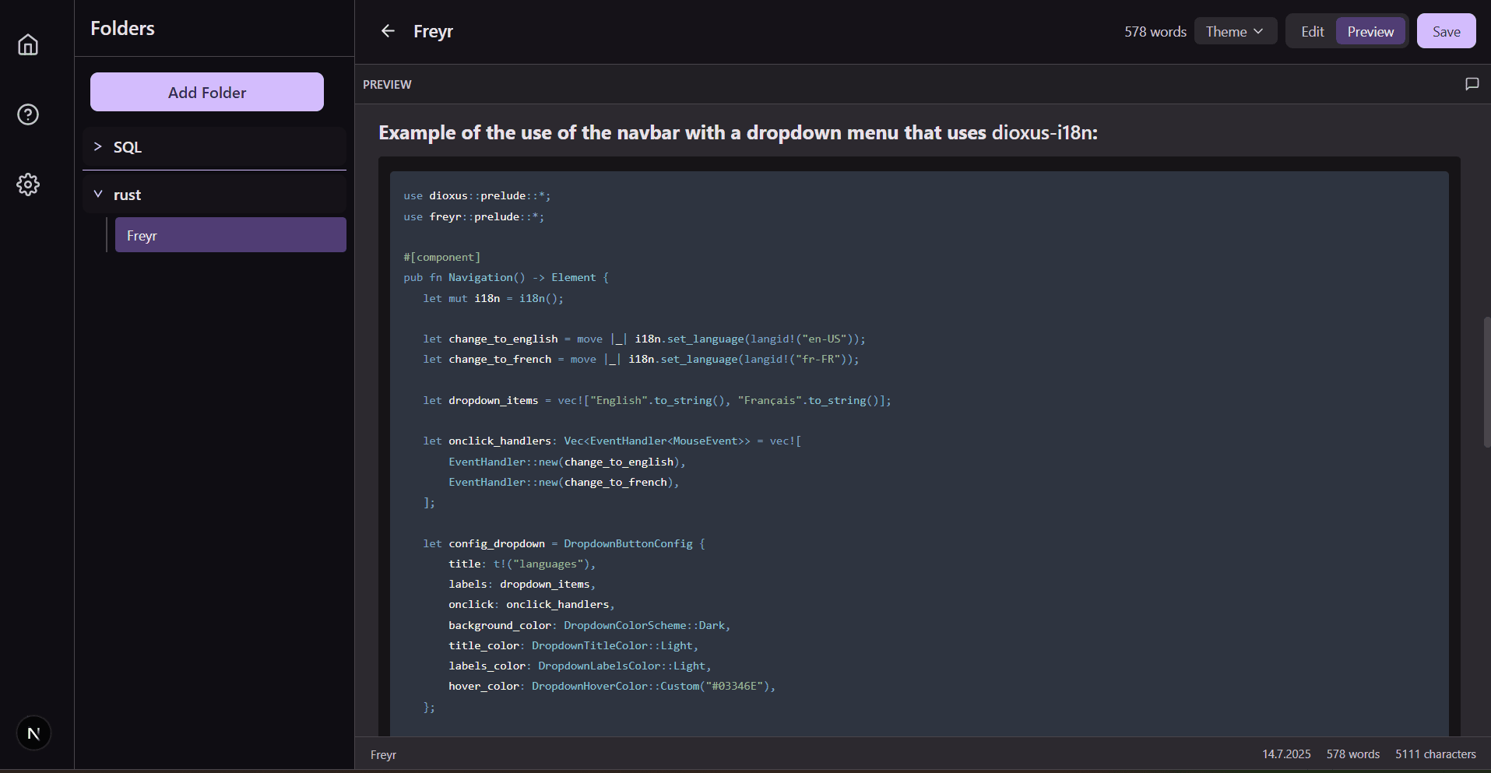Click the round N avatar icon
Image resolution: width=1491 pixels, height=773 pixels.
click(x=33, y=733)
